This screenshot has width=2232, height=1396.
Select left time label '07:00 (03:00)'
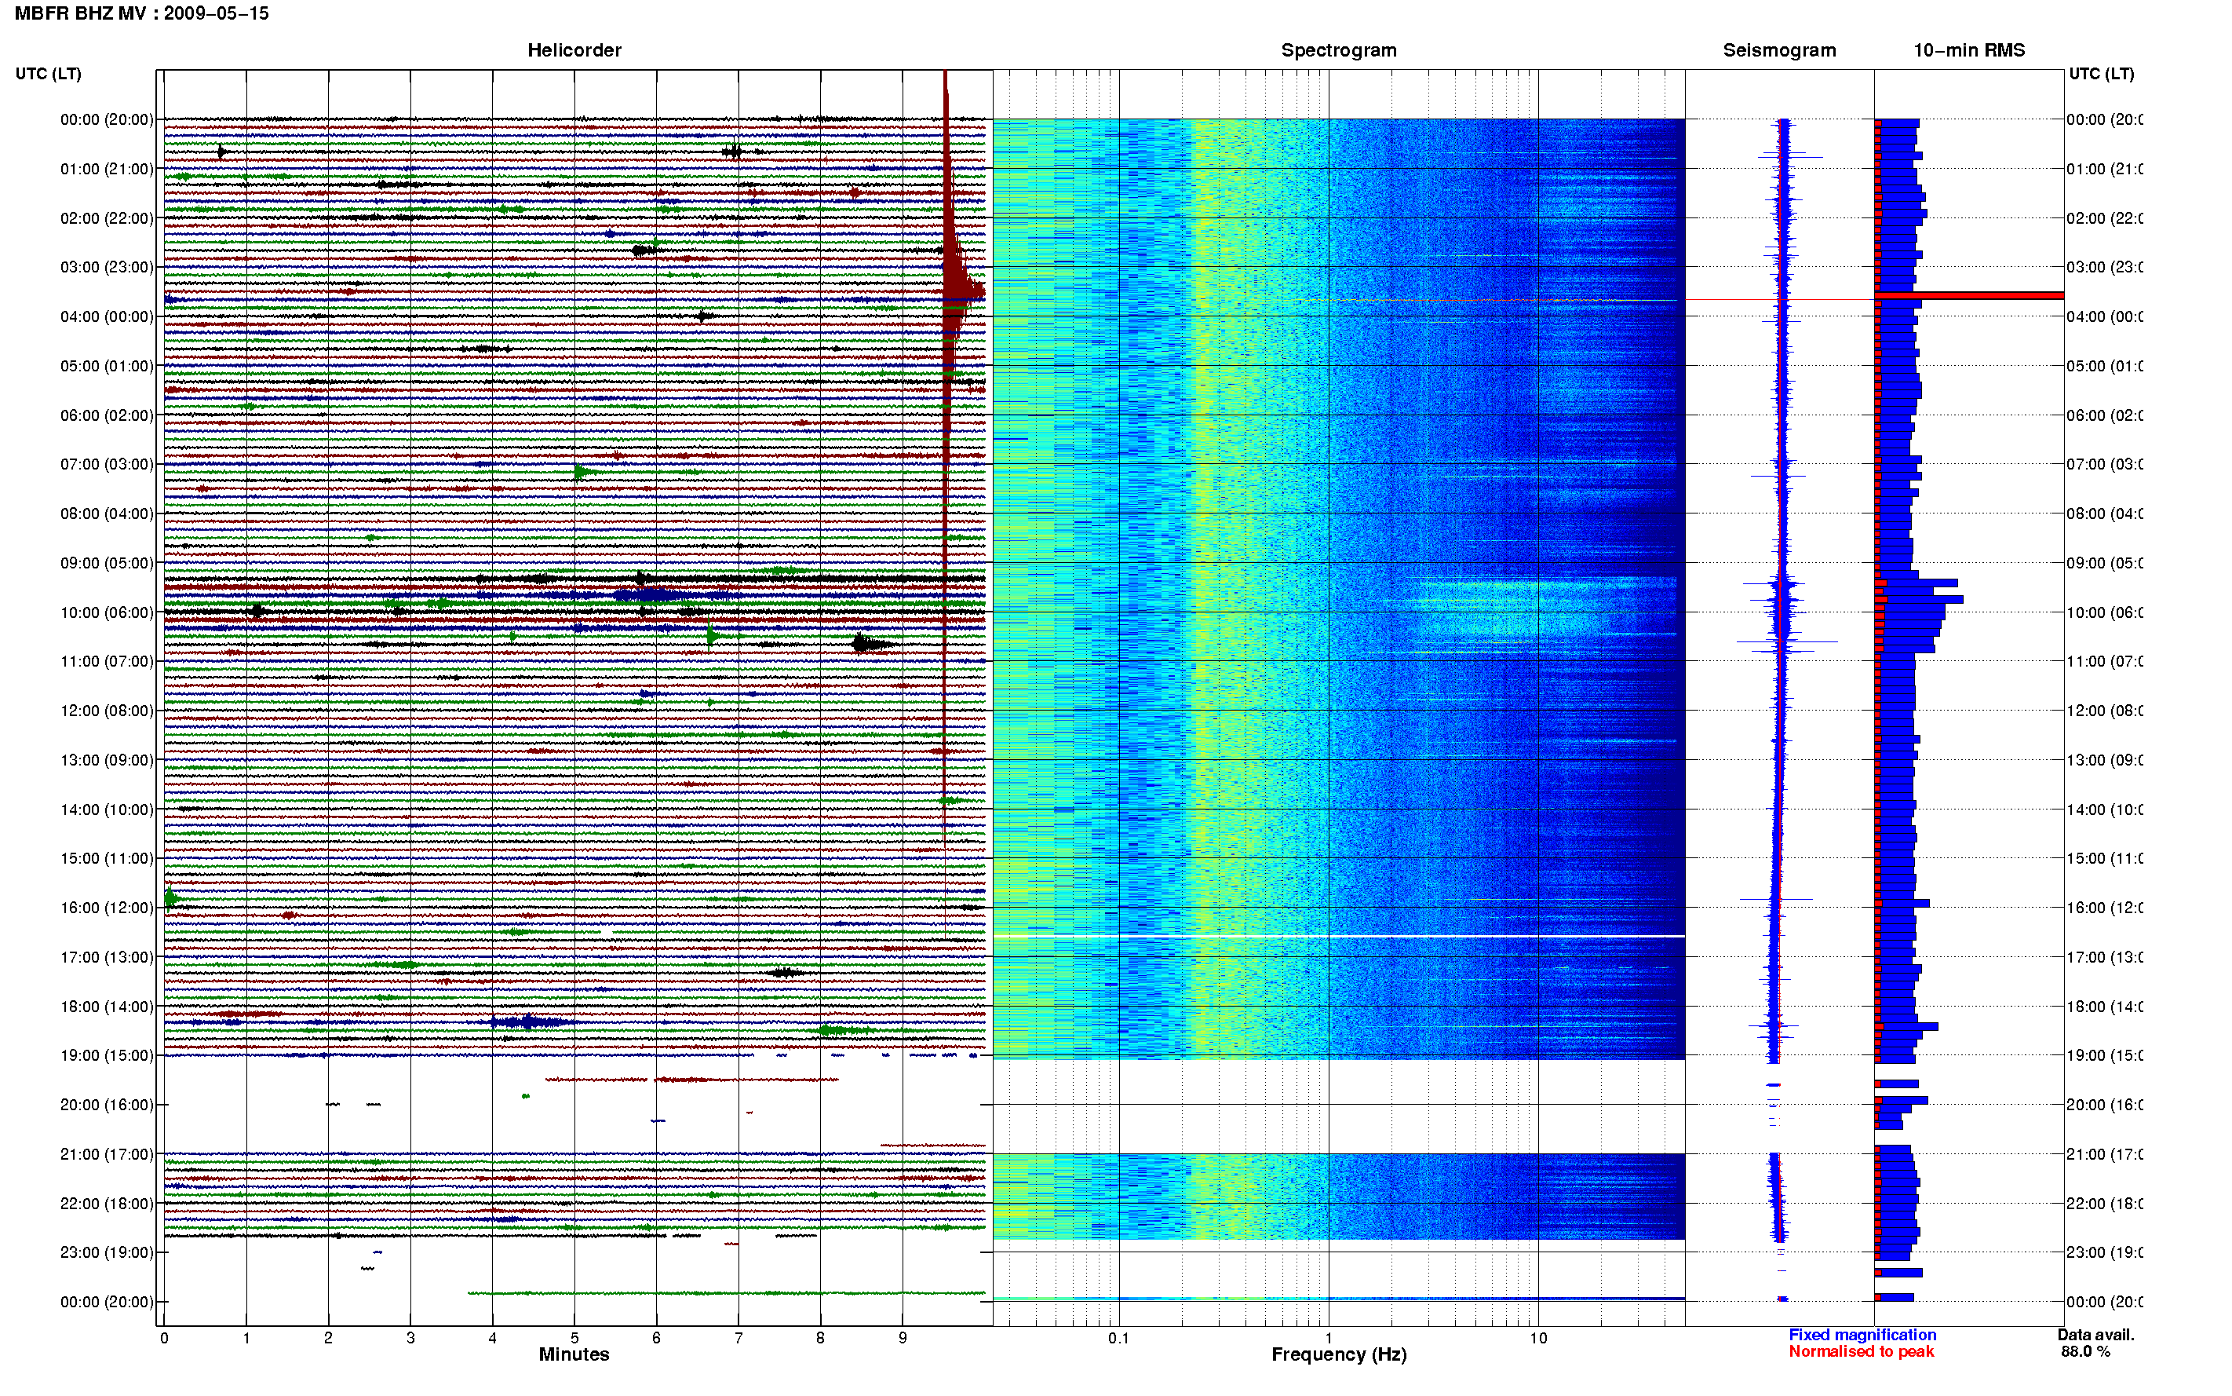point(107,464)
